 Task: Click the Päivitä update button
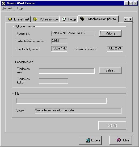pyautogui.click(x=112, y=125)
